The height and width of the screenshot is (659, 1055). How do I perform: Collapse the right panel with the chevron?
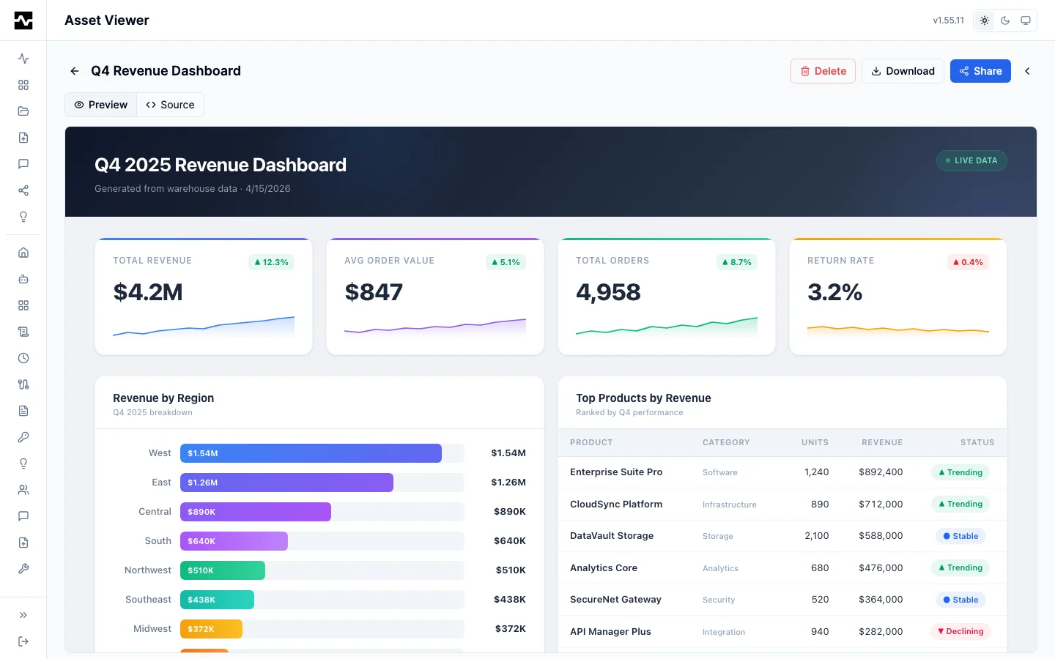1027,71
